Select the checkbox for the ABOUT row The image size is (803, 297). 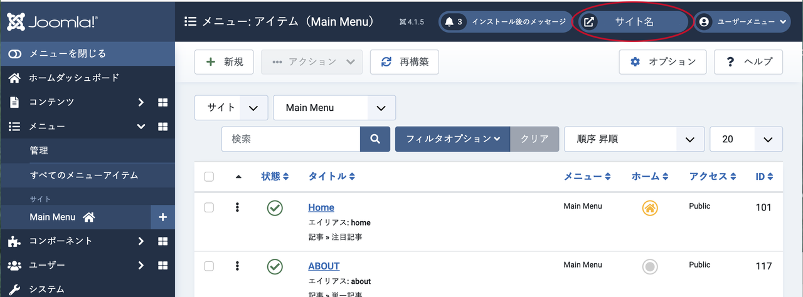(209, 266)
